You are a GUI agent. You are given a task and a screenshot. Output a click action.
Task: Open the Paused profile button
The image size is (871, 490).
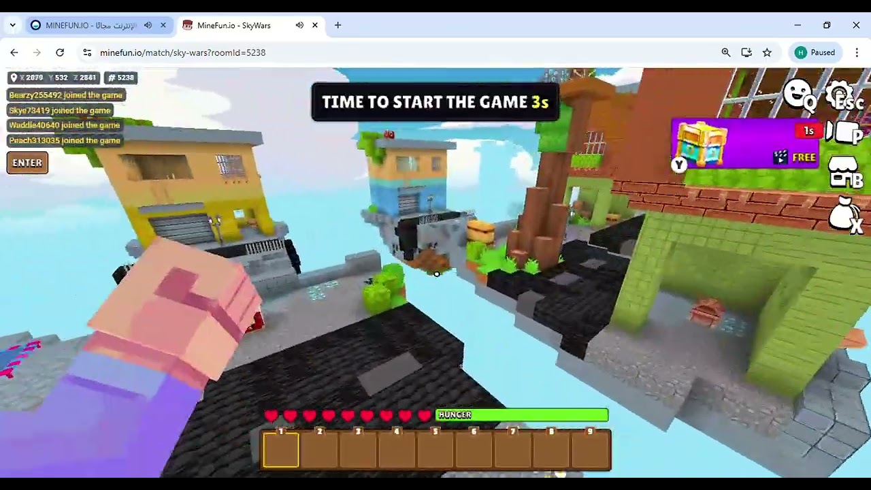pyautogui.click(x=815, y=52)
